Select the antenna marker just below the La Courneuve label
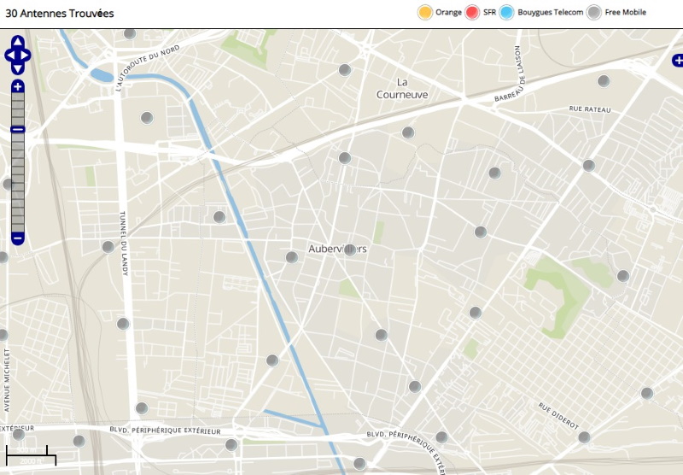Screen dimensions: 683x475 [408, 132]
